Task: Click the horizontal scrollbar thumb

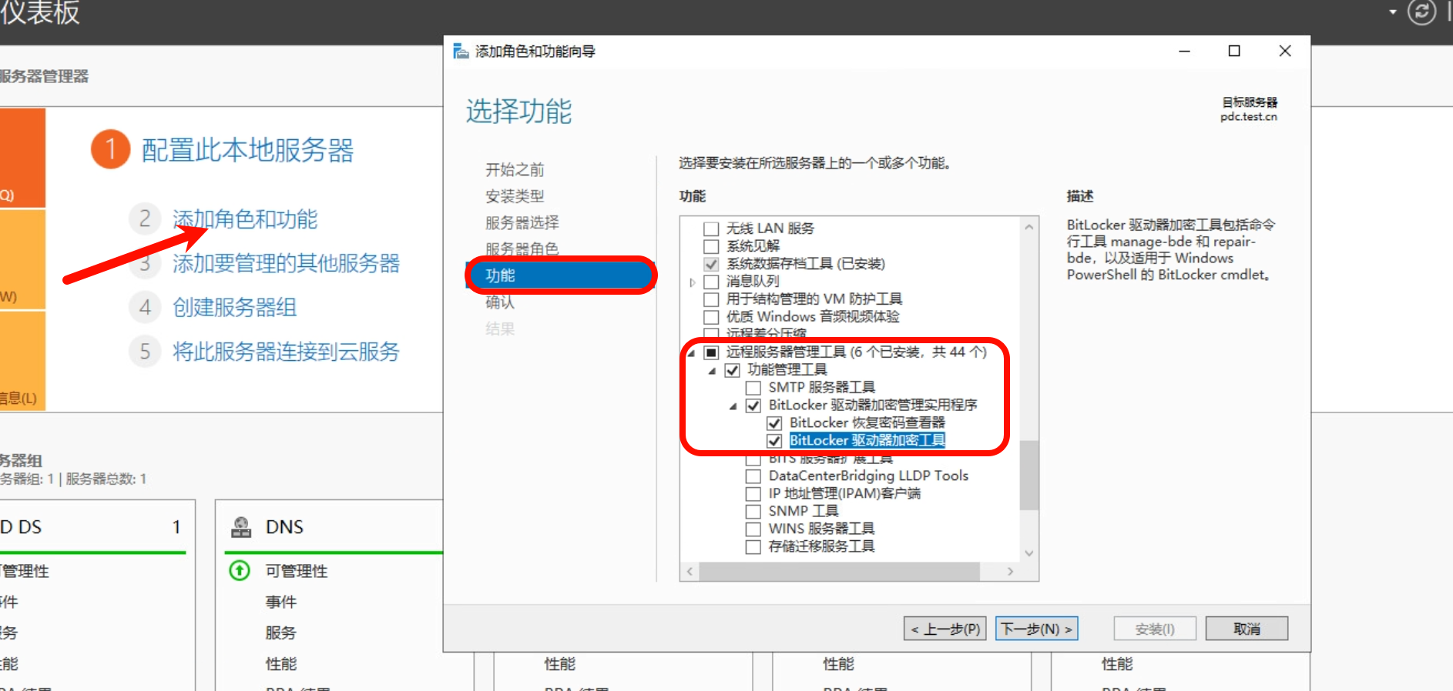Action: (839, 572)
